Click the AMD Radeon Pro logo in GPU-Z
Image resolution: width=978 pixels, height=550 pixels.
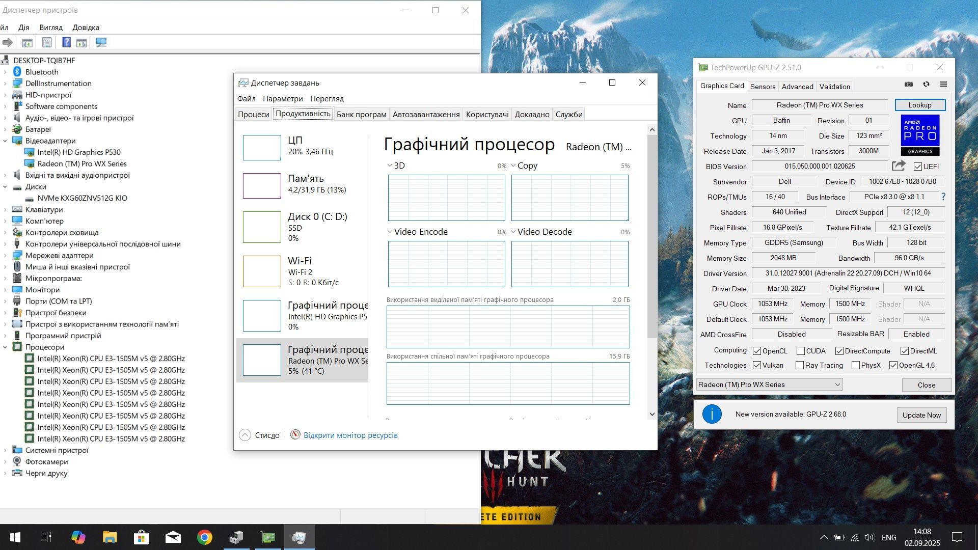tap(920, 135)
